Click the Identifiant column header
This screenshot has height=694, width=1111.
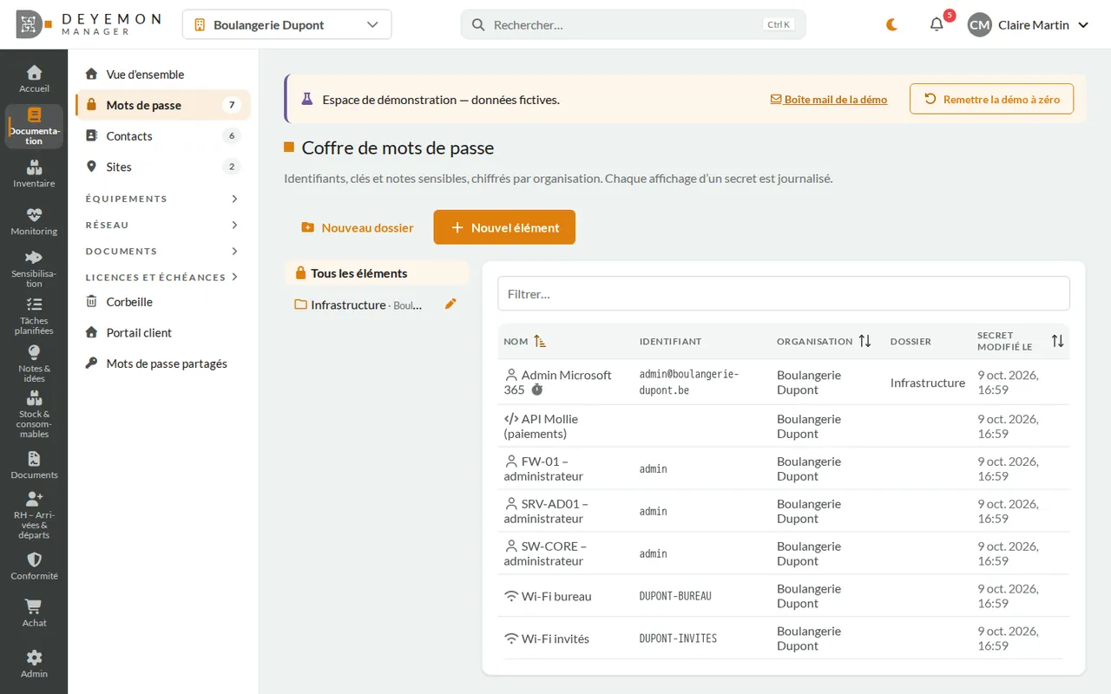[x=670, y=342]
